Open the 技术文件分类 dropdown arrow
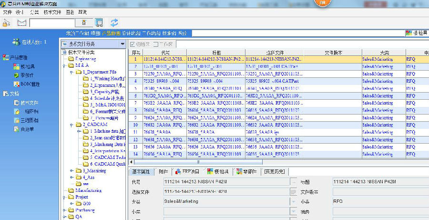This screenshot has width=429, height=220. click(x=122, y=44)
